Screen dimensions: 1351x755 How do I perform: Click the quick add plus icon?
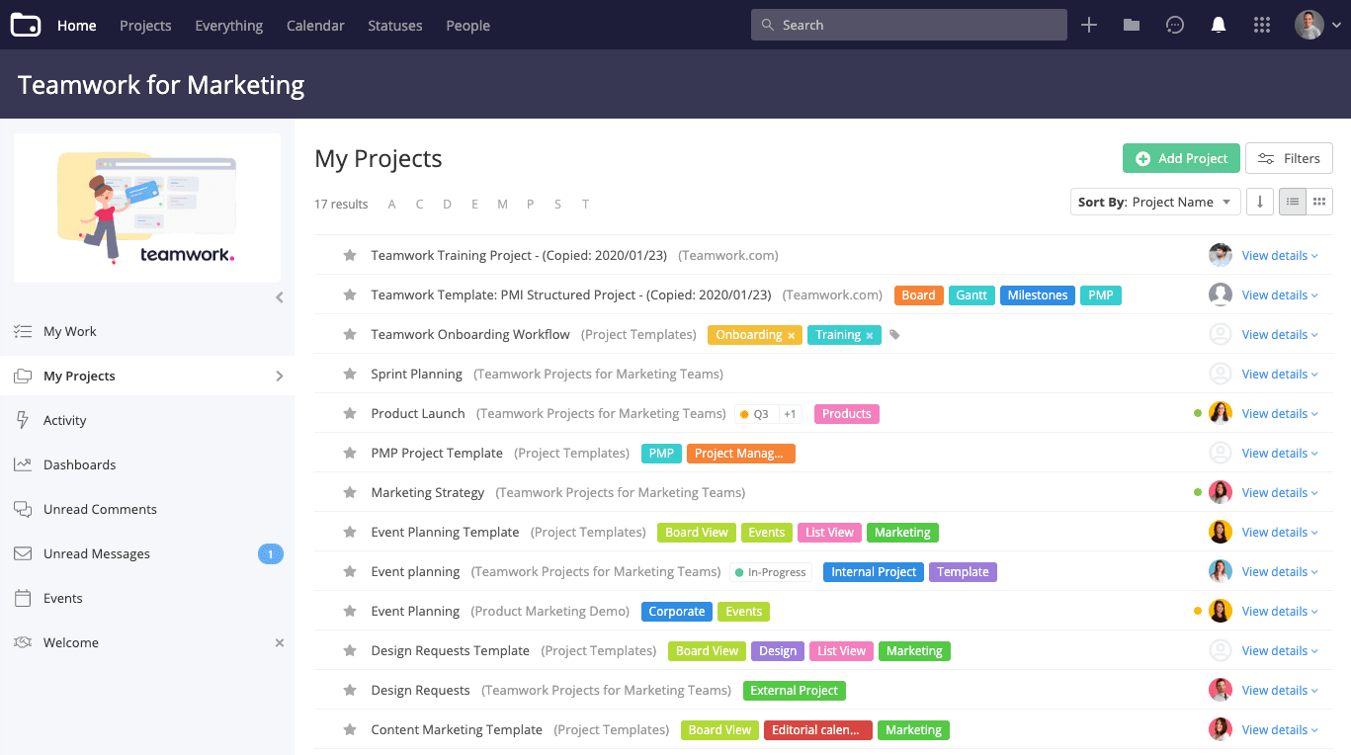[1089, 25]
